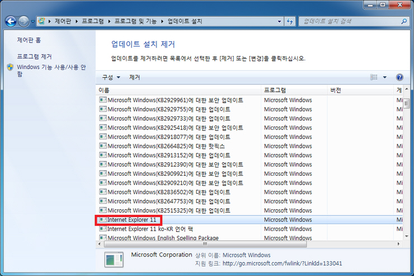This screenshot has width=414, height=276.
Task: Click details pane update thumbnail icon
Action: [x=114, y=259]
